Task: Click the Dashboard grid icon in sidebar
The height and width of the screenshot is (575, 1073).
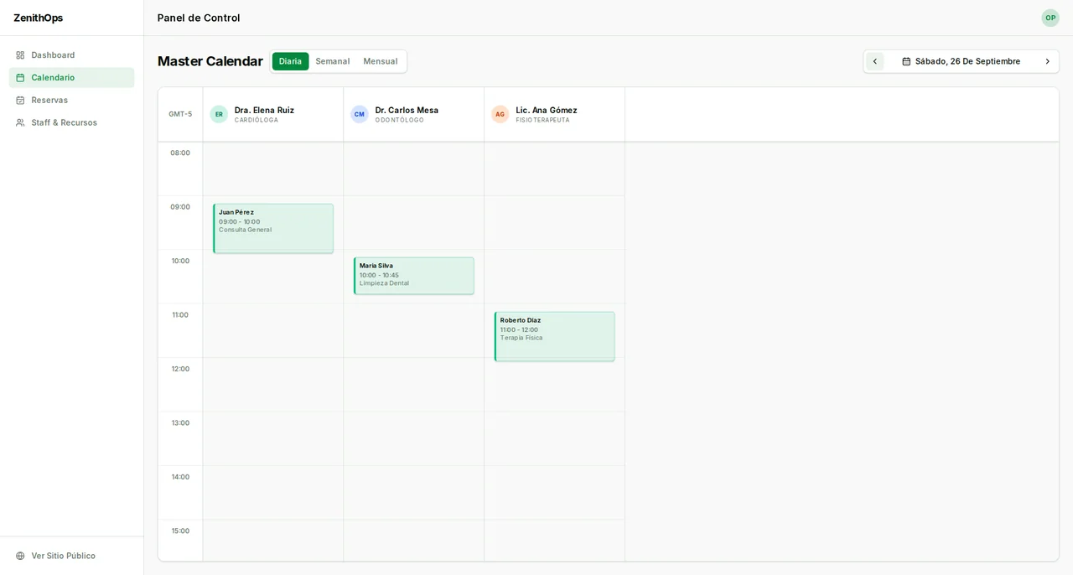Action: (20, 55)
